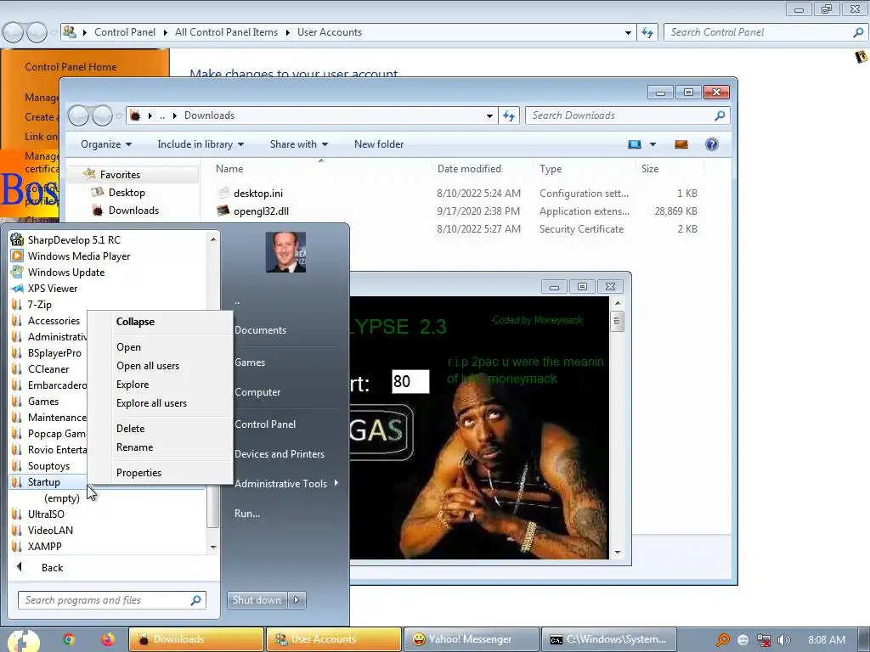Open the Downloads address bar history dropdown

(x=489, y=115)
